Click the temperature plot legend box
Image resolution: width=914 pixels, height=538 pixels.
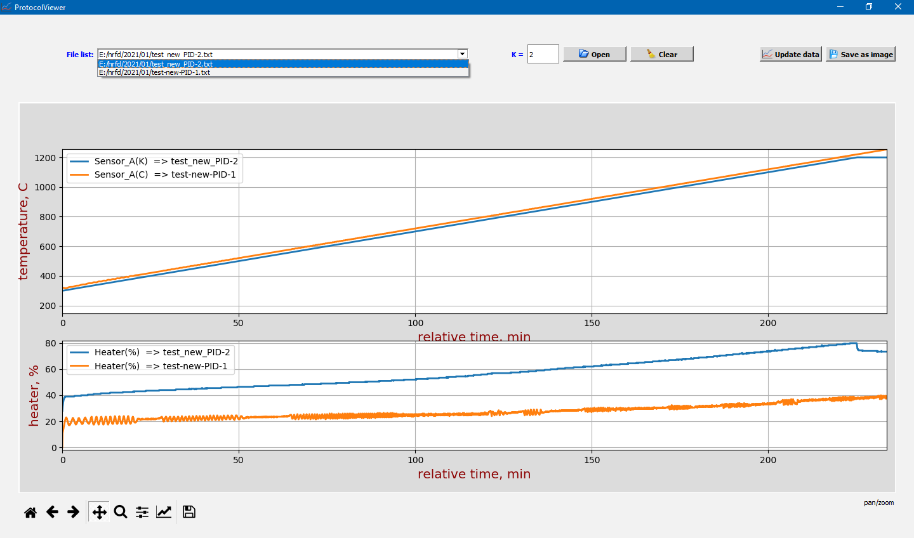click(154, 168)
